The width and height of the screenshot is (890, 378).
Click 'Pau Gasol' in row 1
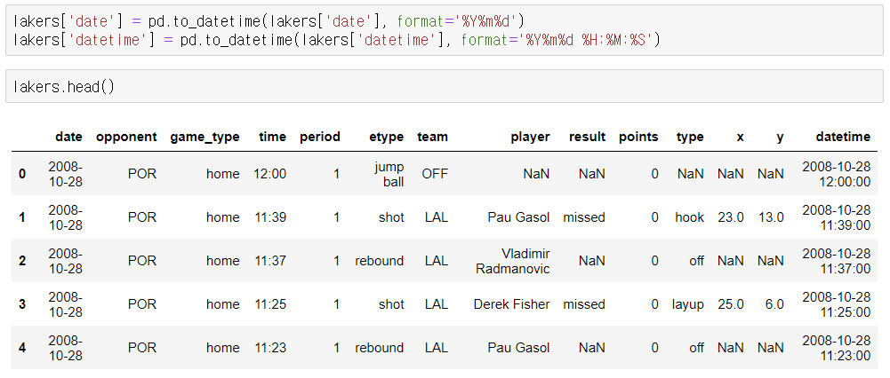pos(518,217)
